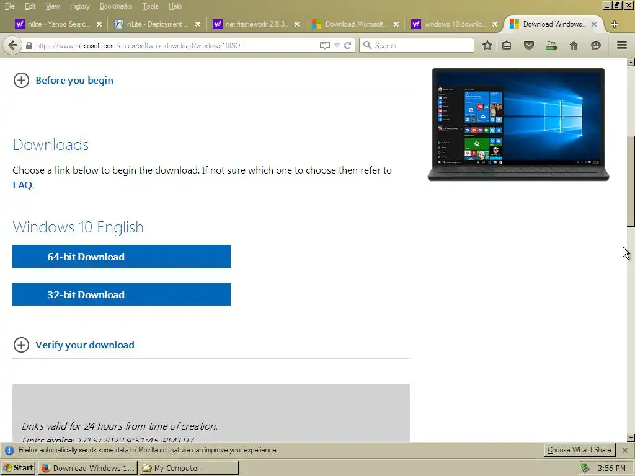Click Choose What I Share button

pyautogui.click(x=579, y=450)
